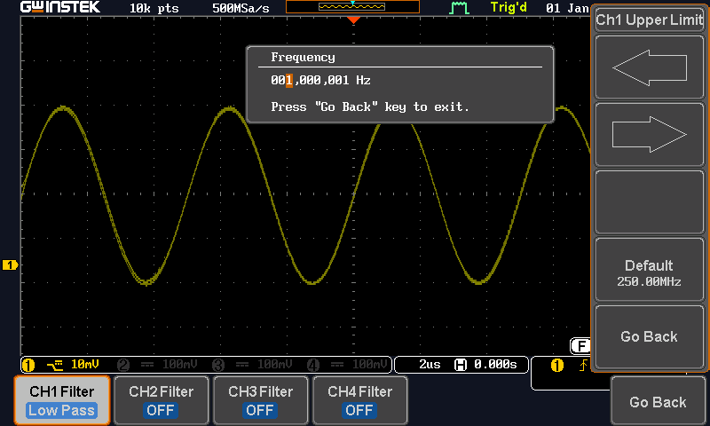Click the yellow channel 1 badge
This screenshot has width=710, height=426.
coord(28,365)
